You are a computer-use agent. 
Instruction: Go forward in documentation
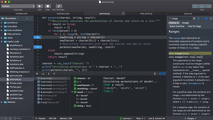(x=202, y=18)
